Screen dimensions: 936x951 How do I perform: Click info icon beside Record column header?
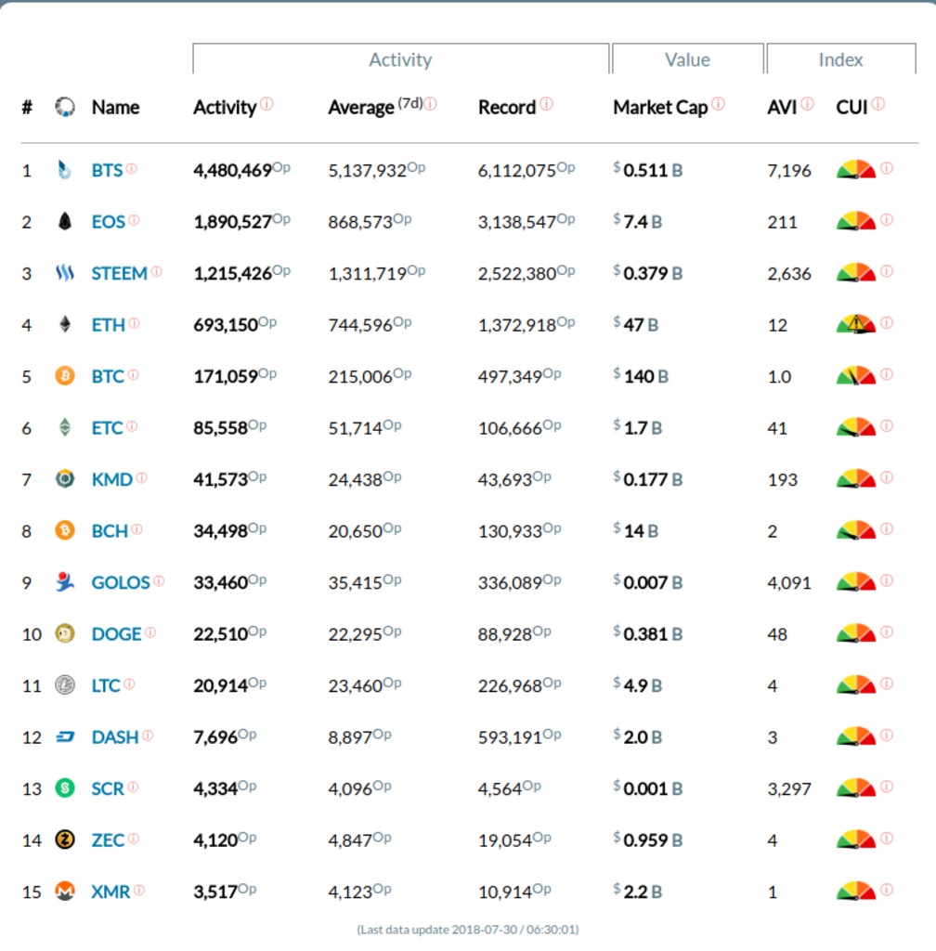pos(546,104)
